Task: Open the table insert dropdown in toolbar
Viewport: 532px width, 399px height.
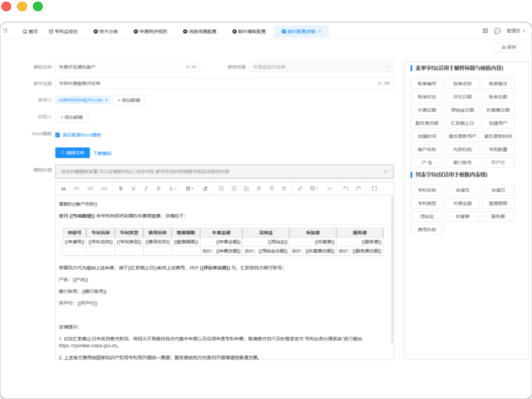Action: click(x=314, y=189)
